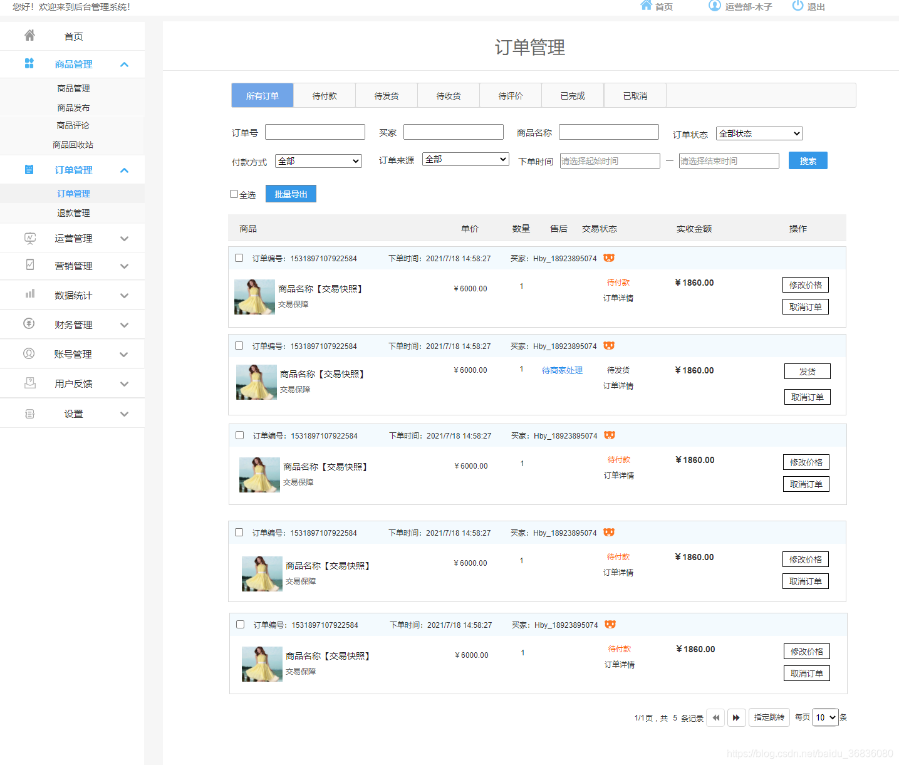Click the house icon beside sidebar 首页
Viewport: 899px width, 765px height.
29,36
